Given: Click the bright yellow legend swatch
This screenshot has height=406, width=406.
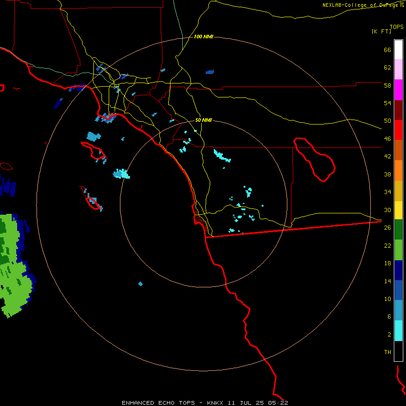Looking at the screenshot, I should [x=398, y=210].
